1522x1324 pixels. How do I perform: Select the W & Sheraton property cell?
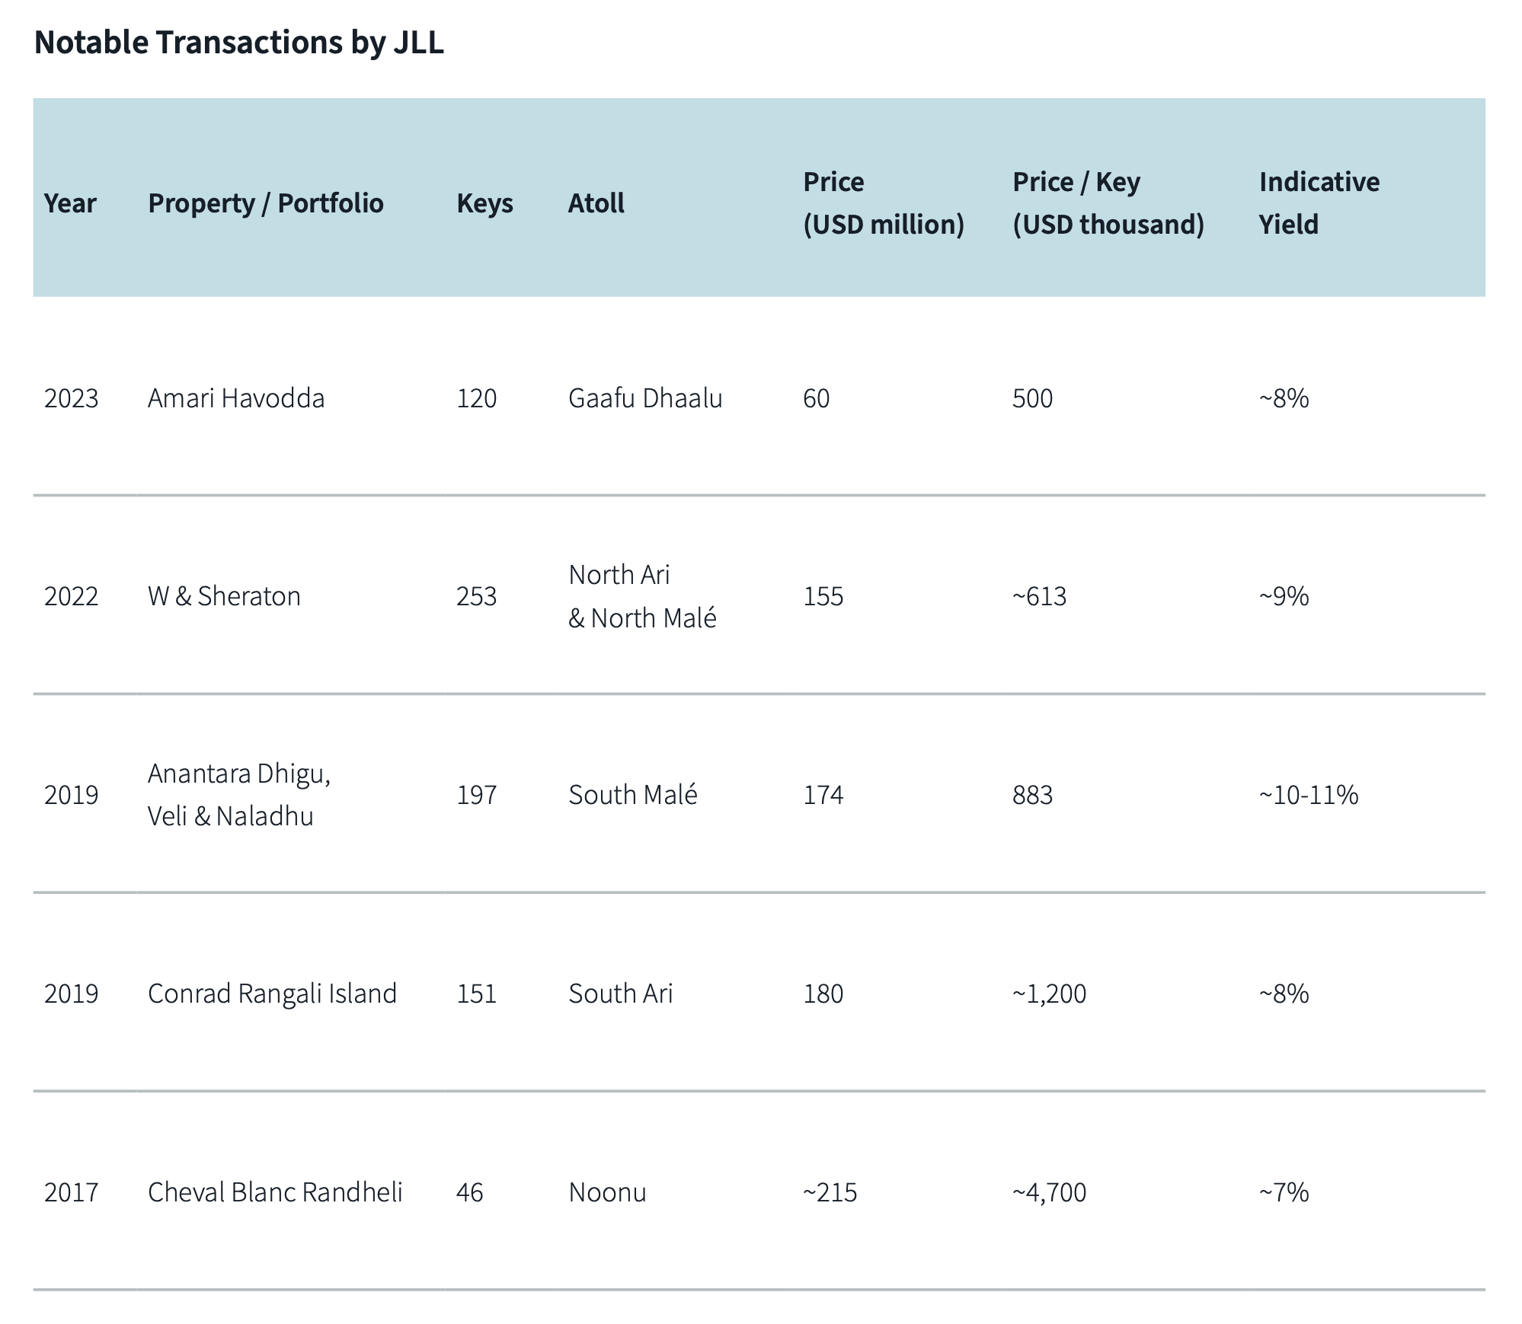point(224,596)
